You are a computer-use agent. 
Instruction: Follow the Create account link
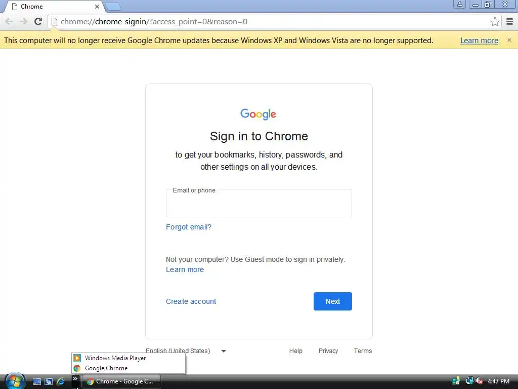[191, 301]
